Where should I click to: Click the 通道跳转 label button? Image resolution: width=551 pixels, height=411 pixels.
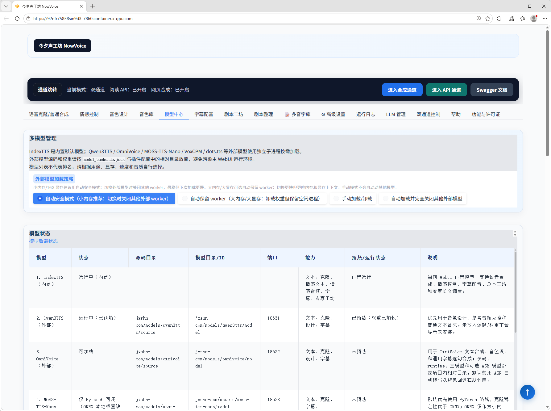coord(48,90)
